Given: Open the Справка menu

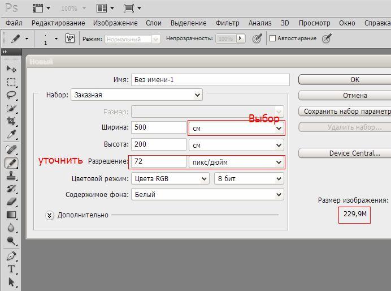Looking at the screenshot, I should tap(377, 23).
